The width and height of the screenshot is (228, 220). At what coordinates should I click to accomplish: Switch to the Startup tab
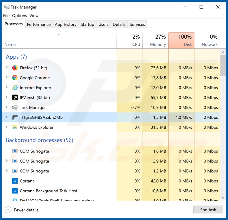87,24
